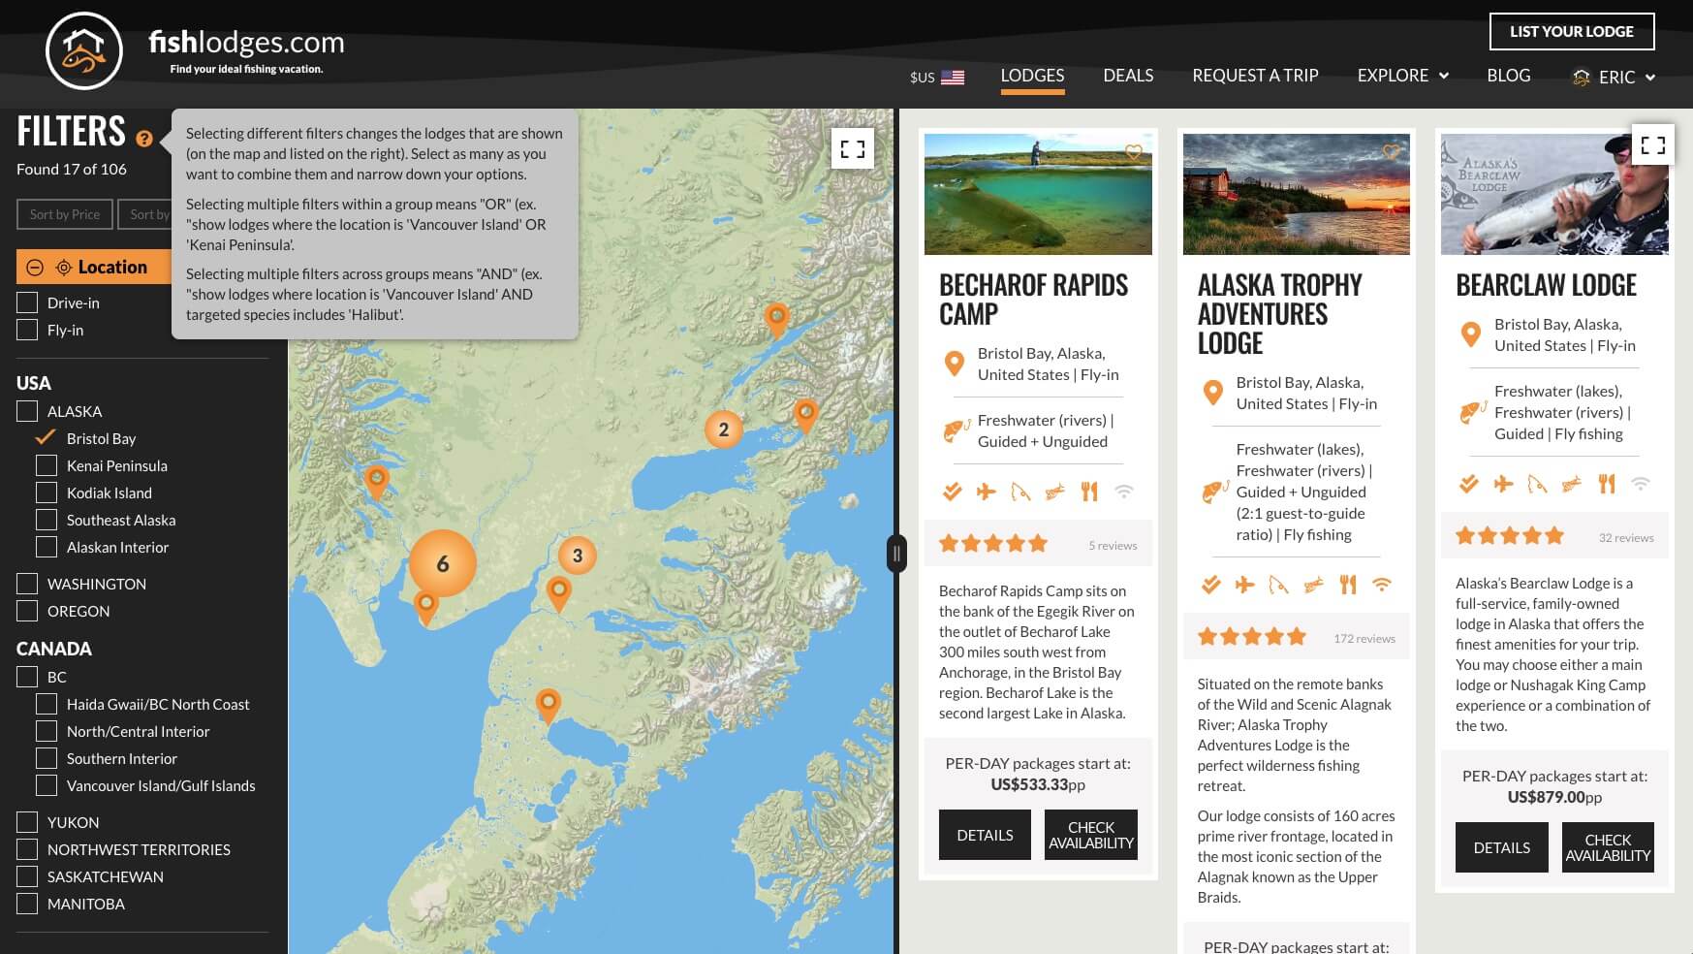Click the fullscreen icon over the Bearclaw Lodge photo
Image resolution: width=1693 pixels, height=954 pixels.
(1653, 145)
